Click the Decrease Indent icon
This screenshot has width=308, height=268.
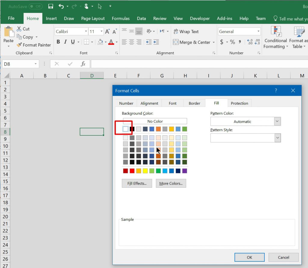[x=149, y=42]
